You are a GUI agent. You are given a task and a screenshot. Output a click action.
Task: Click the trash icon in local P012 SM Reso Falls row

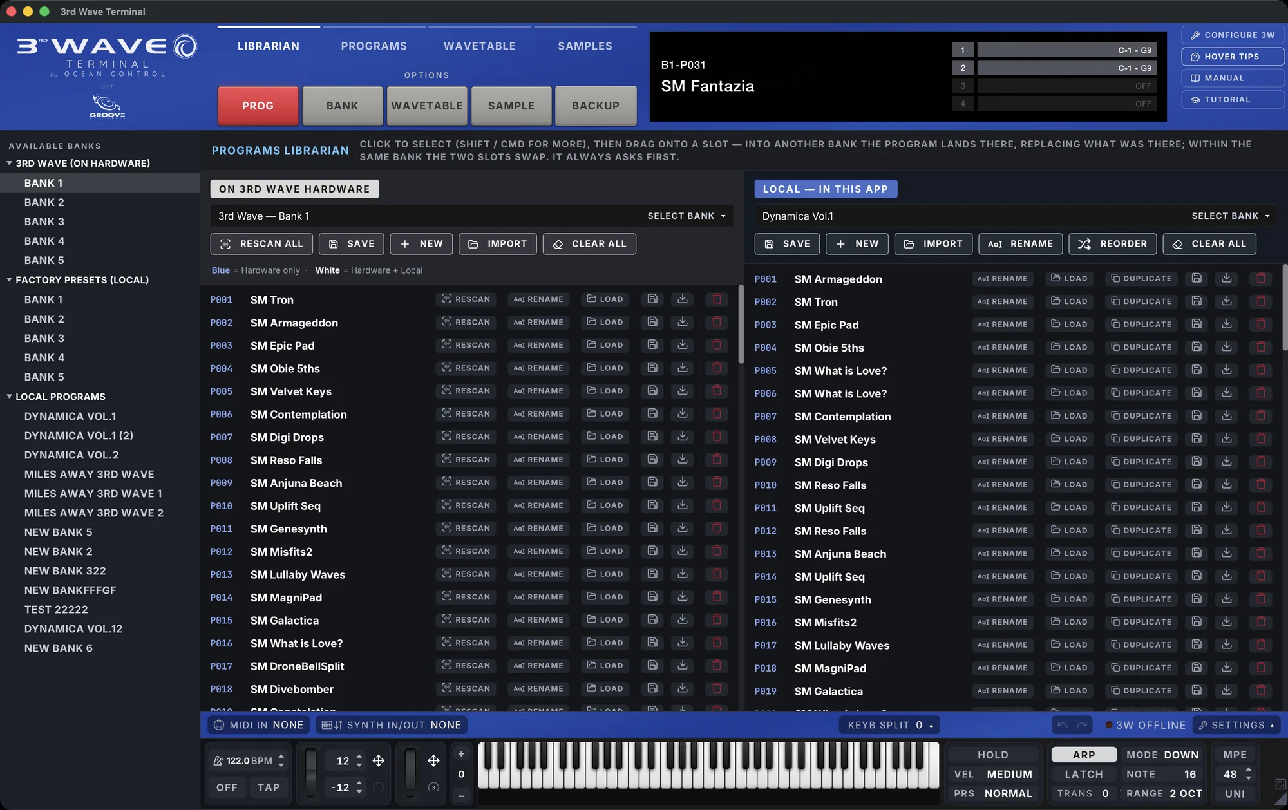pyautogui.click(x=1261, y=530)
